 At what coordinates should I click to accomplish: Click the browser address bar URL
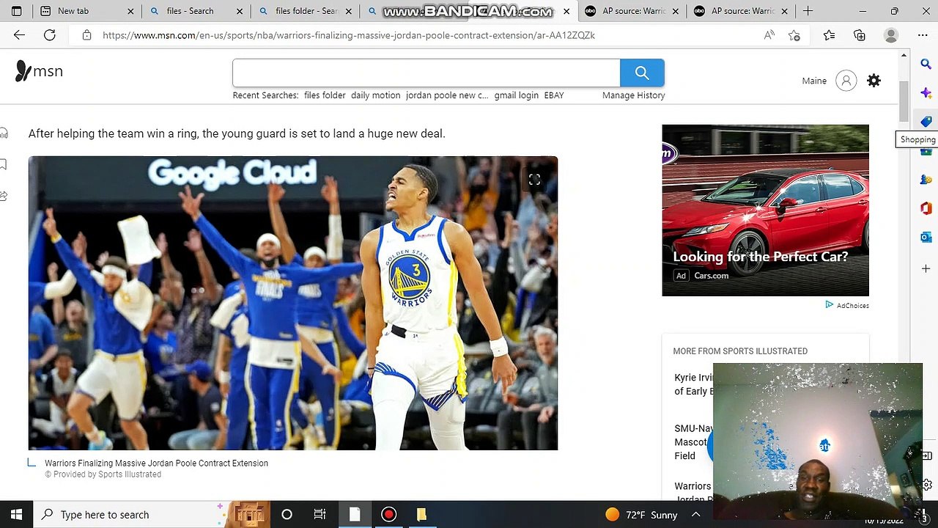(349, 35)
